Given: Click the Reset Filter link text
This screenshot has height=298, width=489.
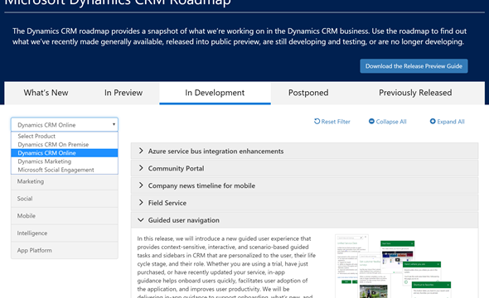Looking at the screenshot, I should click(x=336, y=122).
